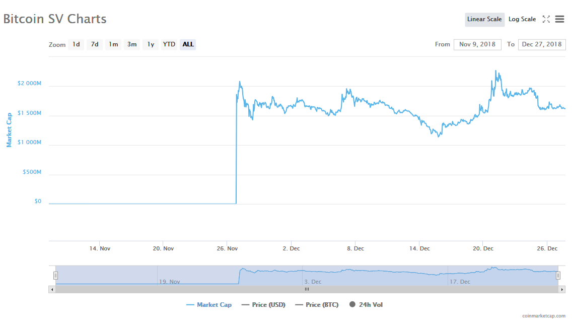Click the 19. Nov navigator label
Image resolution: width=572 pixels, height=325 pixels.
click(170, 282)
